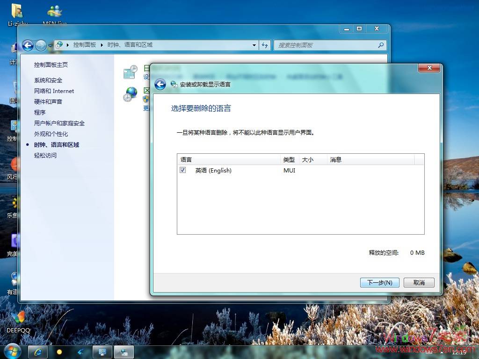Launch Internet Explorer from the taskbar
The height and width of the screenshot is (359, 479).
37,352
